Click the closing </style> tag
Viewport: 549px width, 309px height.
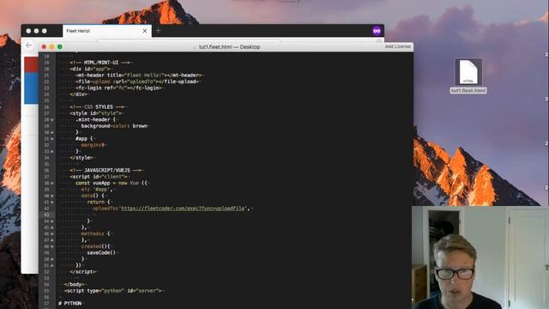pyautogui.click(x=81, y=158)
